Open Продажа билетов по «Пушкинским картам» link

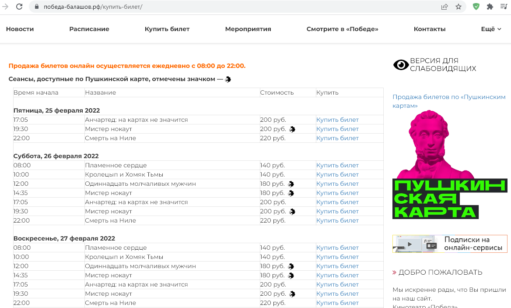tap(449, 101)
